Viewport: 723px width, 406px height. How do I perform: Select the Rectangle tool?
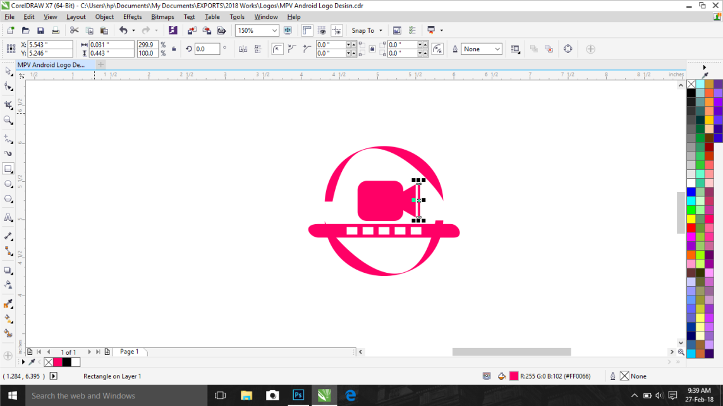8,169
